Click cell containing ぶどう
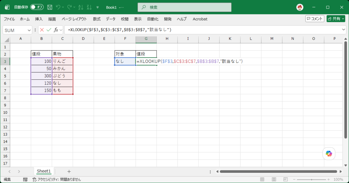Screen dimensions: 349x183 pyautogui.click(x=62, y=76)
